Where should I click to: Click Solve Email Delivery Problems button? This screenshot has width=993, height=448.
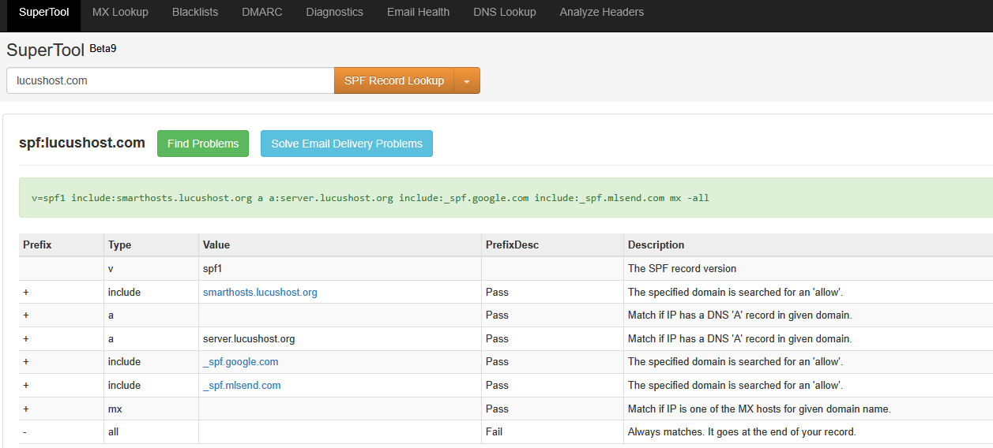pyautogui.click(x=347, y=144)
